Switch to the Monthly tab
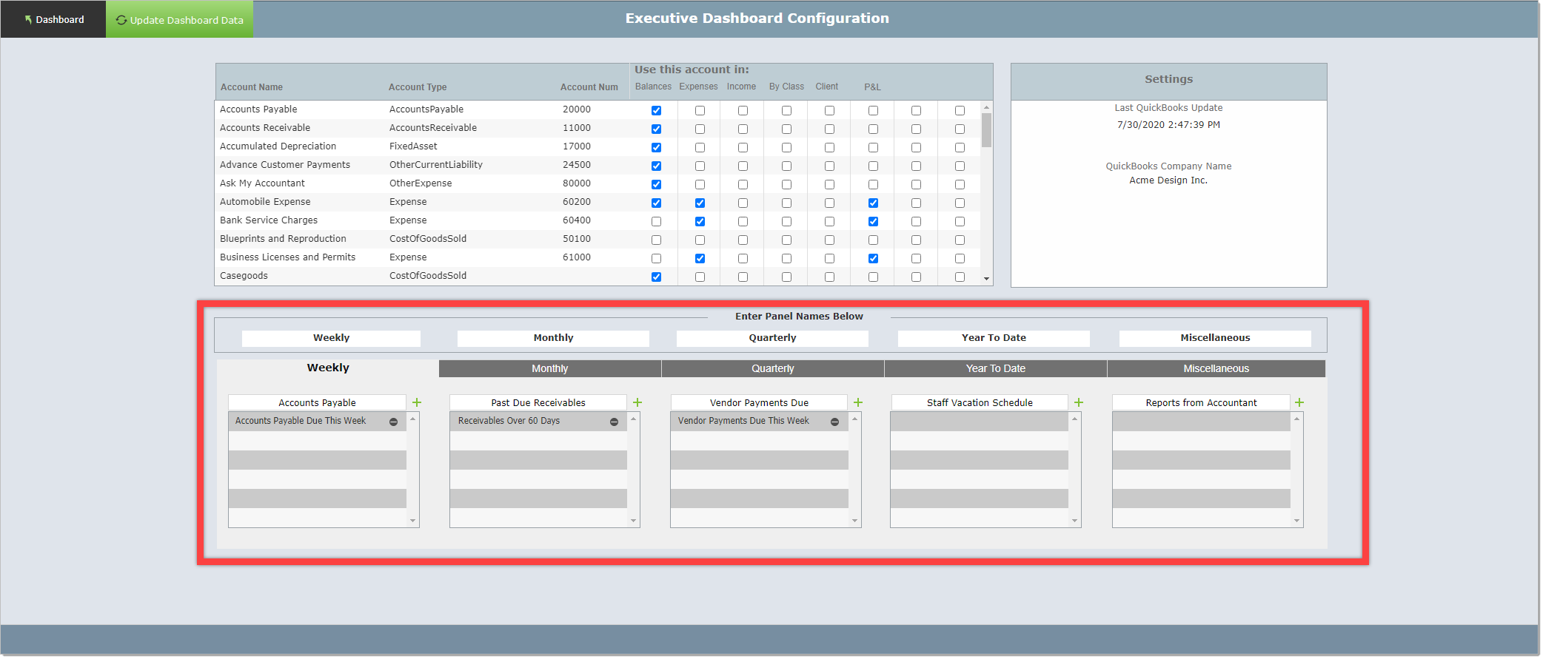 pyautogui.click(x=549, y=368)
